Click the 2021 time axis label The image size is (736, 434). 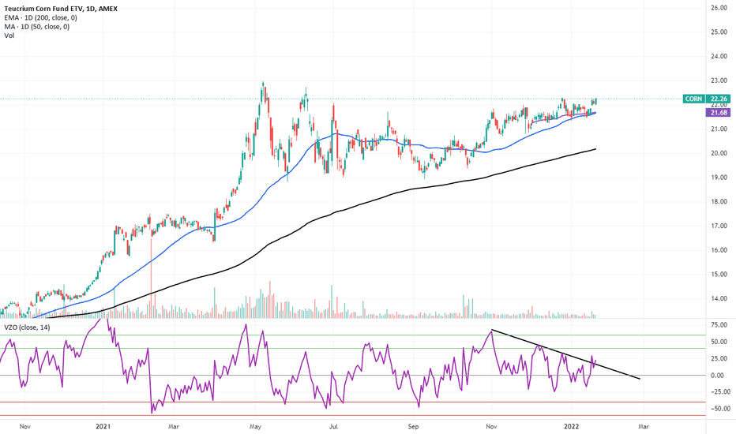click(x=103, y=426)
